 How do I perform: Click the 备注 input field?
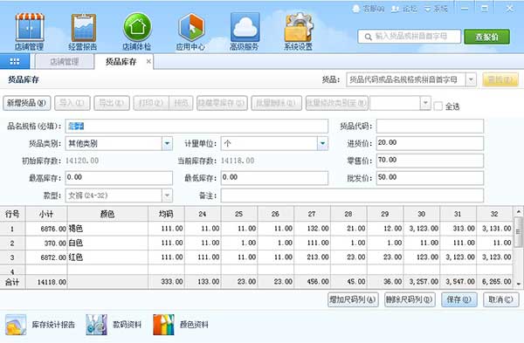tap(352, 196)
